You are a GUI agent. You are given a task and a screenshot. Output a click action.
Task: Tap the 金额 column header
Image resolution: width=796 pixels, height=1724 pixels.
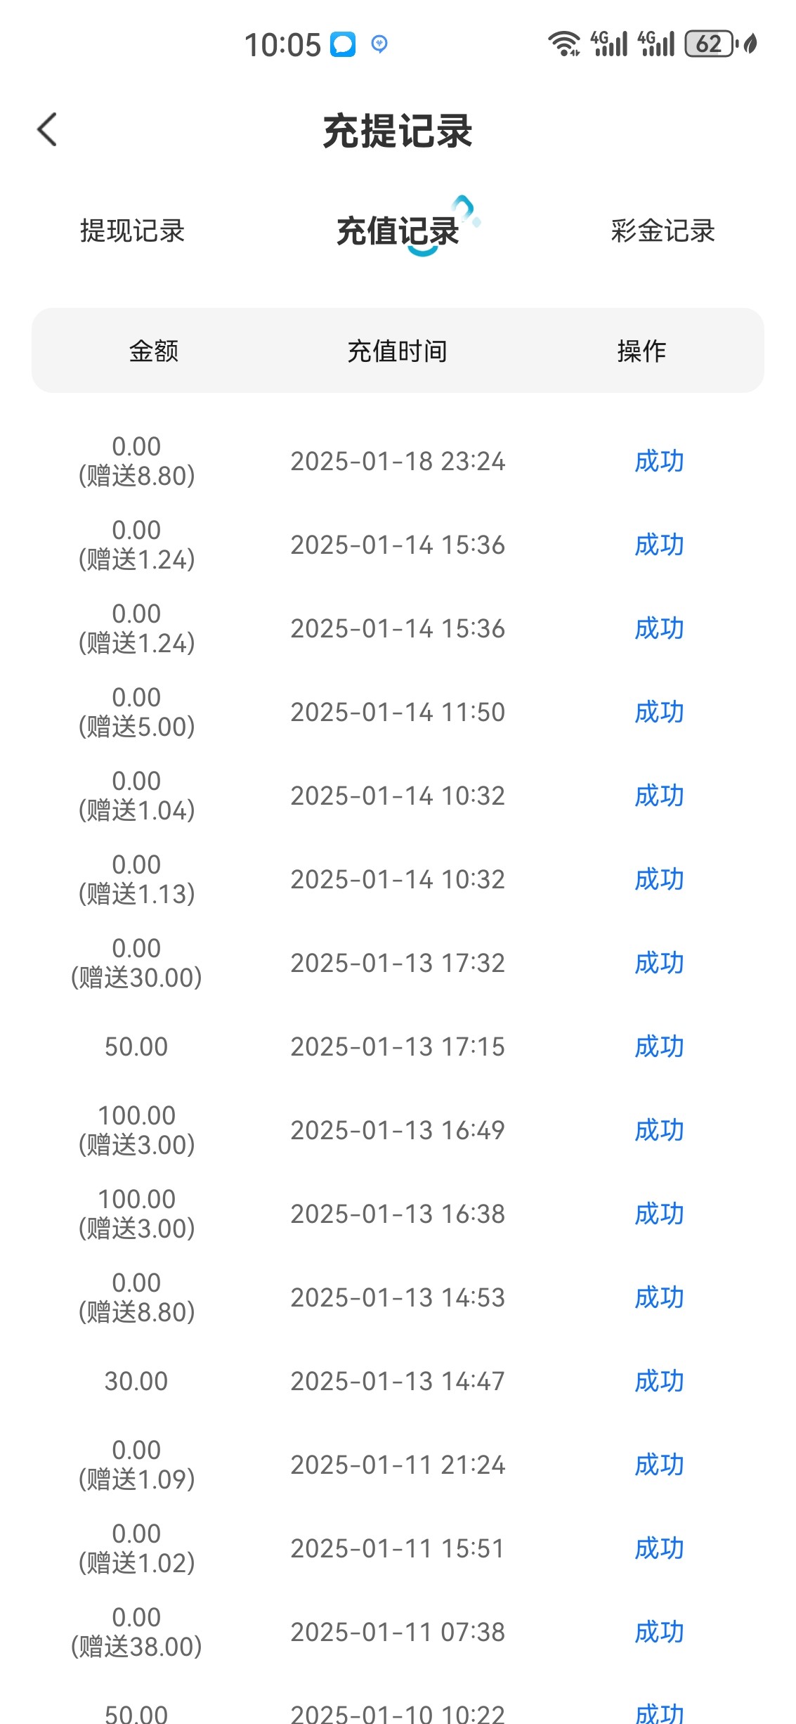point(154,351)
